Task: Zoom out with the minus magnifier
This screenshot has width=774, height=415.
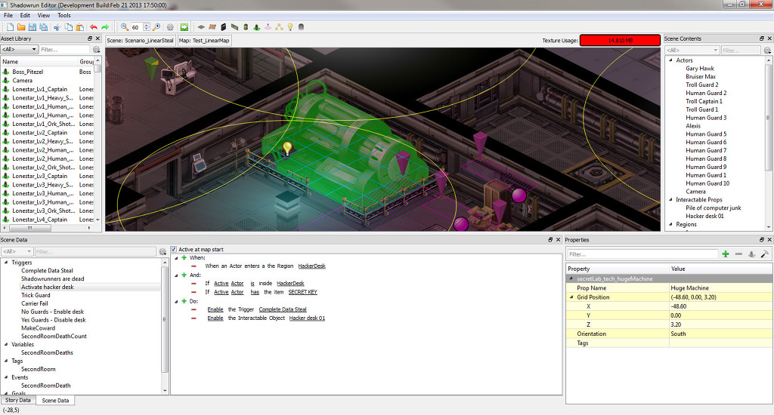Action: point(125,27)
